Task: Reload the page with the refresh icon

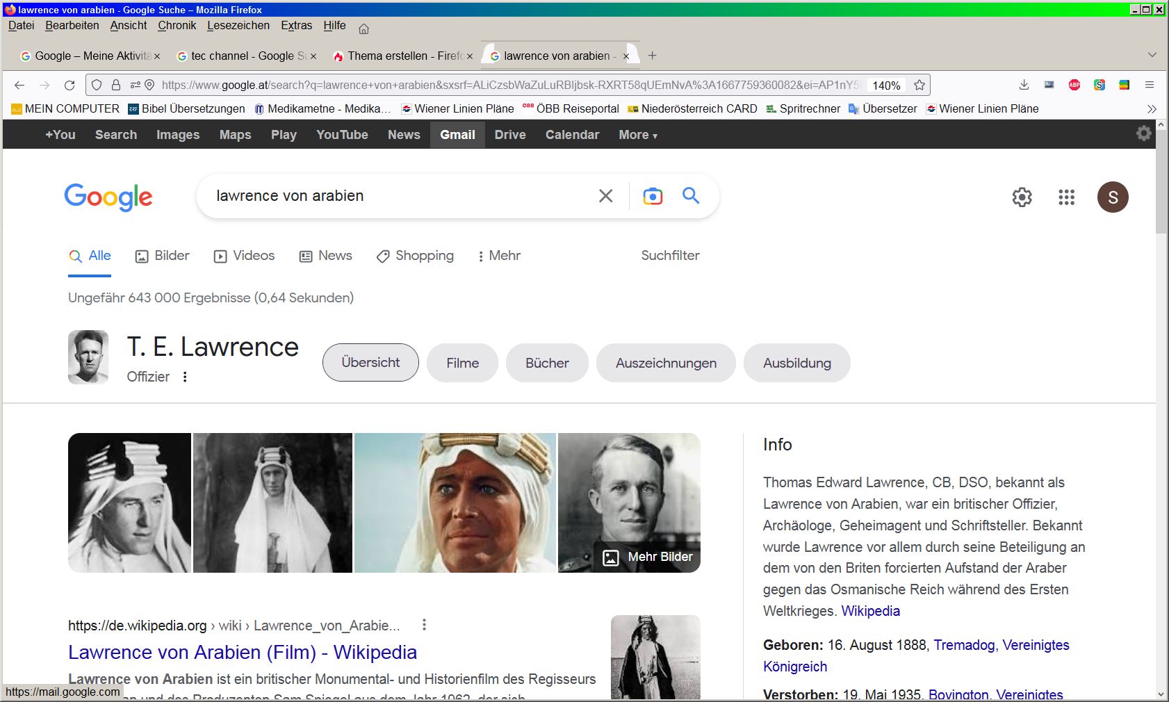Action: [x=70, y=85]
